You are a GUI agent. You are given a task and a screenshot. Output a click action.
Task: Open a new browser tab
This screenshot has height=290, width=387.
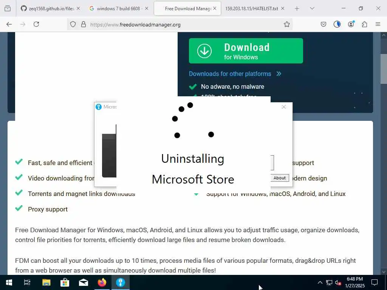click(297, 8)
